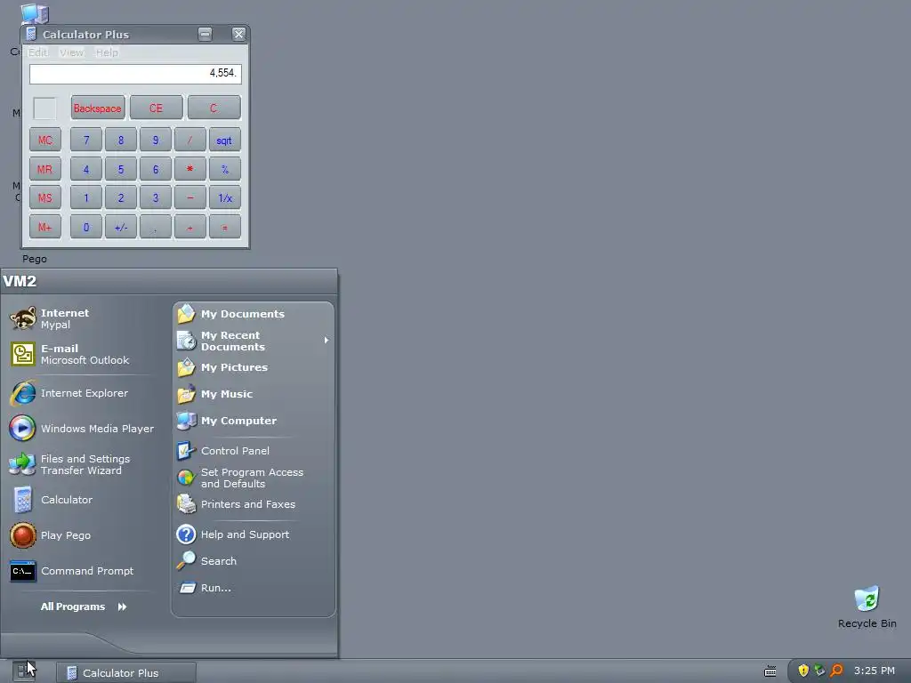911x683 pixels.
Task: Click the +/- sign change button
Action: pos(121,227)
